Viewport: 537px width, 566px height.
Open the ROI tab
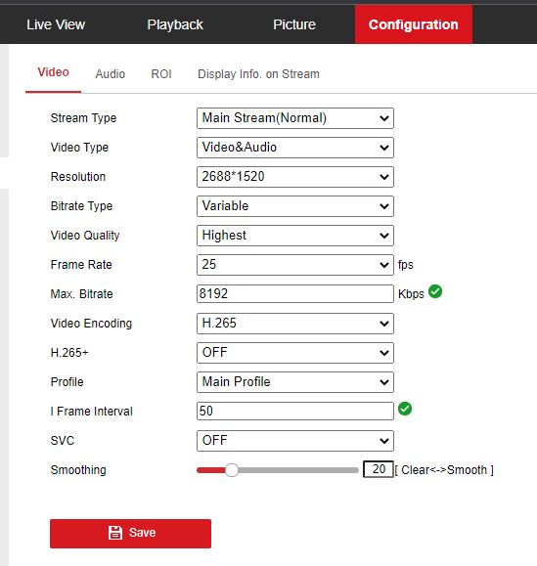coord(161,74)
